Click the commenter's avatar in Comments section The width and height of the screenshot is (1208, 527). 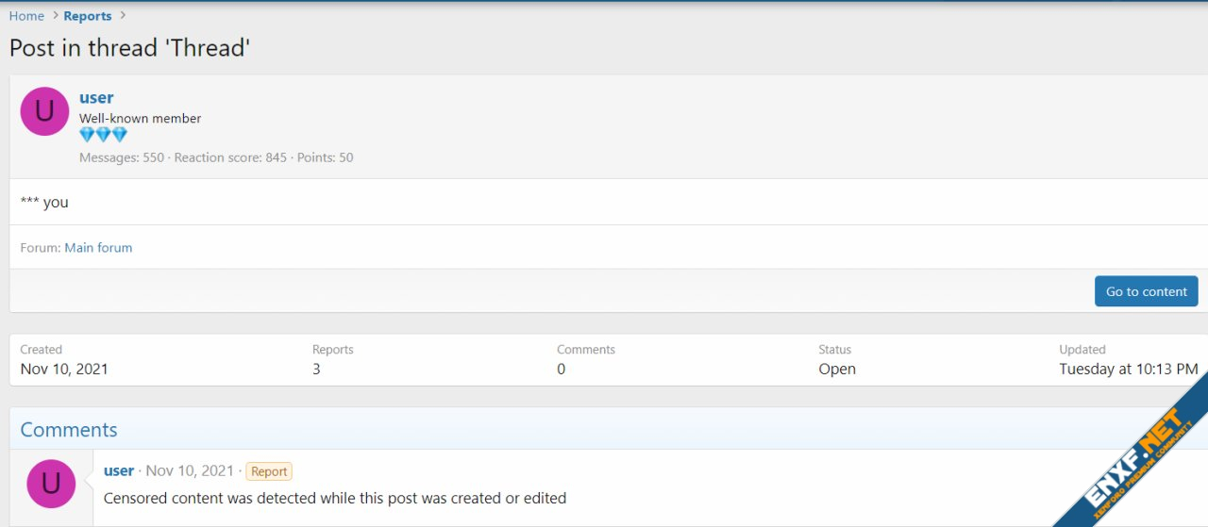[x=51, y=484]
